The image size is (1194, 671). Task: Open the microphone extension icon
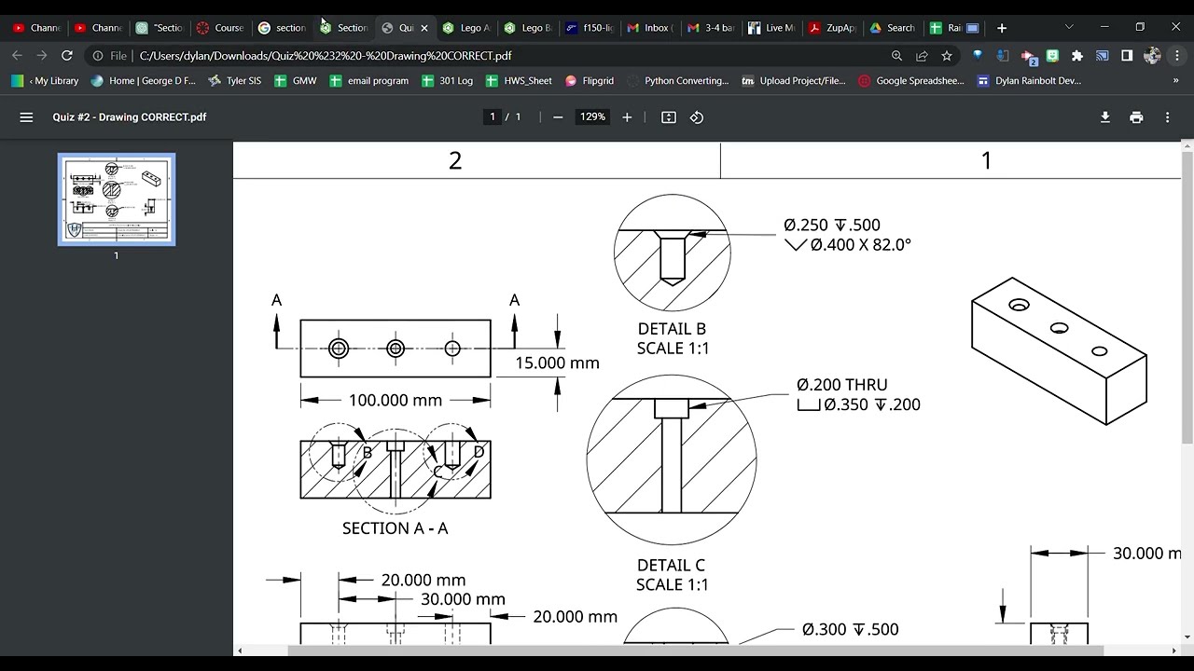[x=1003, y=56]
